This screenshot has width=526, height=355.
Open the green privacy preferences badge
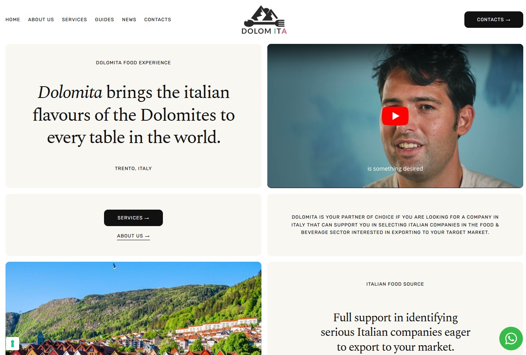(x=13, y=344)
